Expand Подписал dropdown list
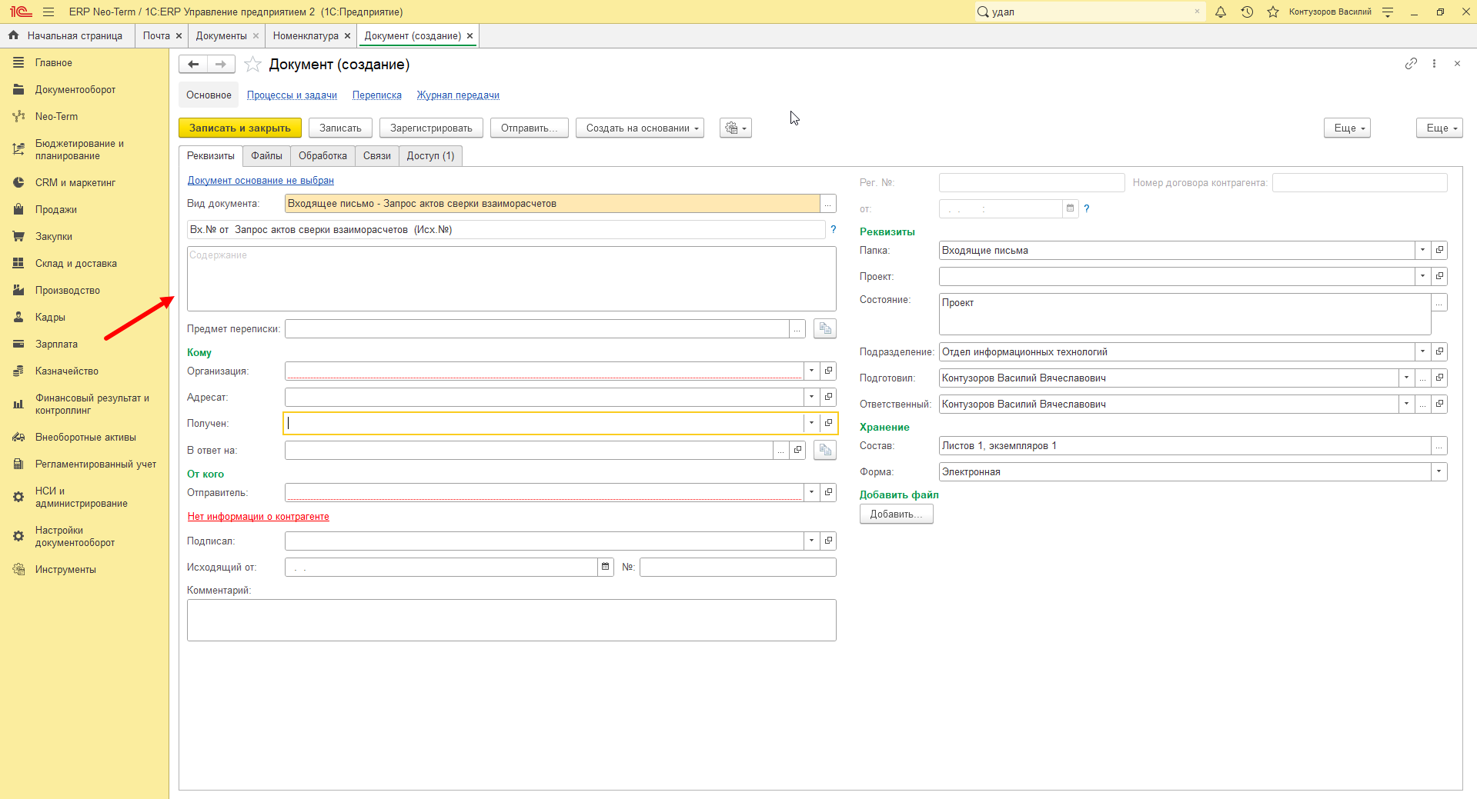The width and height of the screenshot is (1477, 799). tap(812, 541)
